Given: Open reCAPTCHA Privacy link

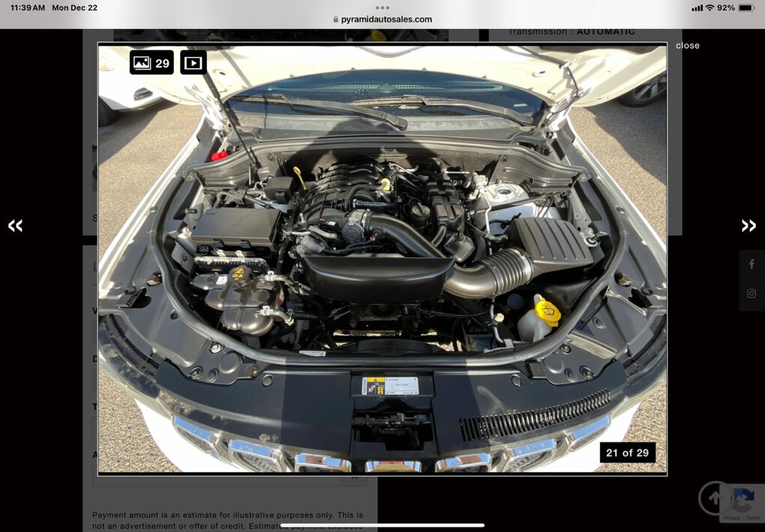Looking at the screenshot, I should 732,518.
